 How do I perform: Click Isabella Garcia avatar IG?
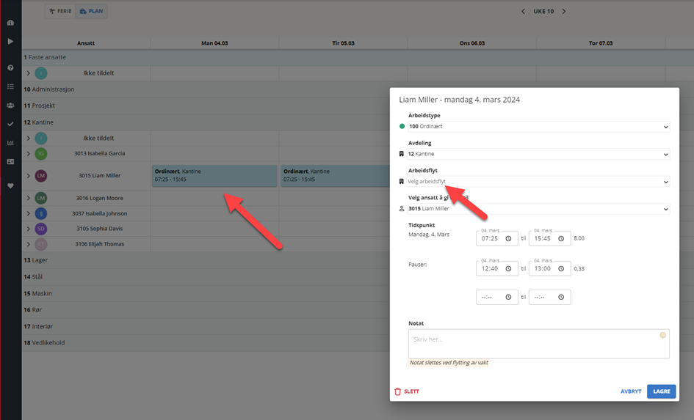point(41,154)
